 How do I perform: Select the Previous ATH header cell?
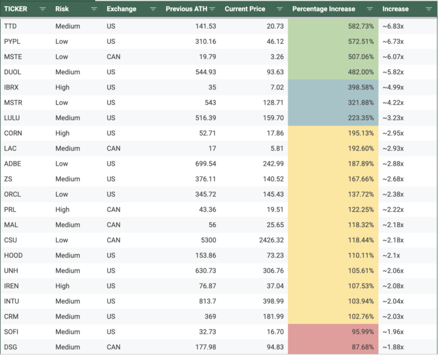[x=192, y=9]
